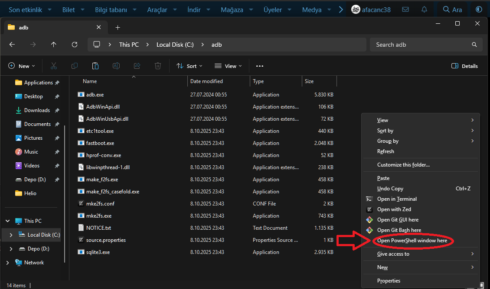This screenshot has width=490, height=289.
Task: Click the afacanc38 user avatar
Action: [x=356, y=10]
